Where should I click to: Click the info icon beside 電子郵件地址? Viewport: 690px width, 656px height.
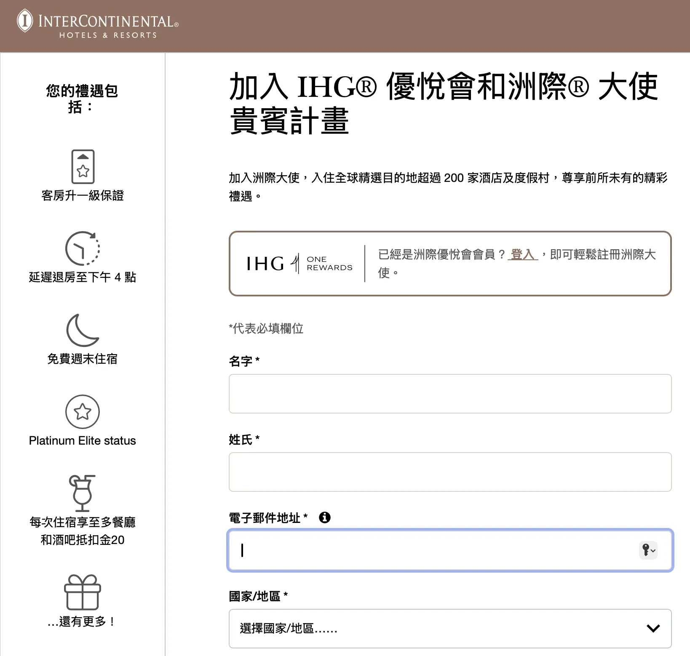point(325,517)
